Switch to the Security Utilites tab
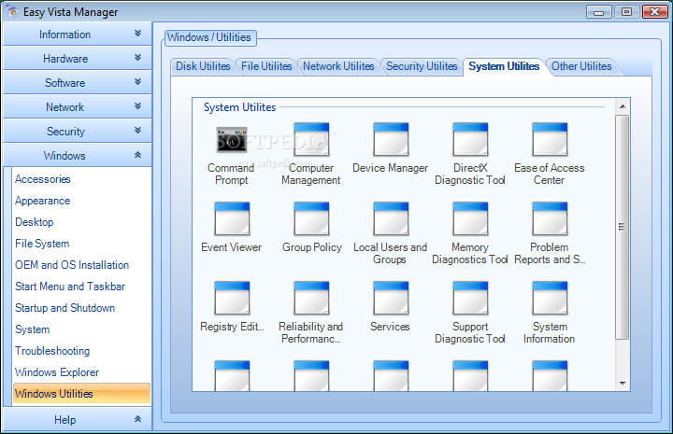Screen dimensions: 673x434 tap(422, 66)
